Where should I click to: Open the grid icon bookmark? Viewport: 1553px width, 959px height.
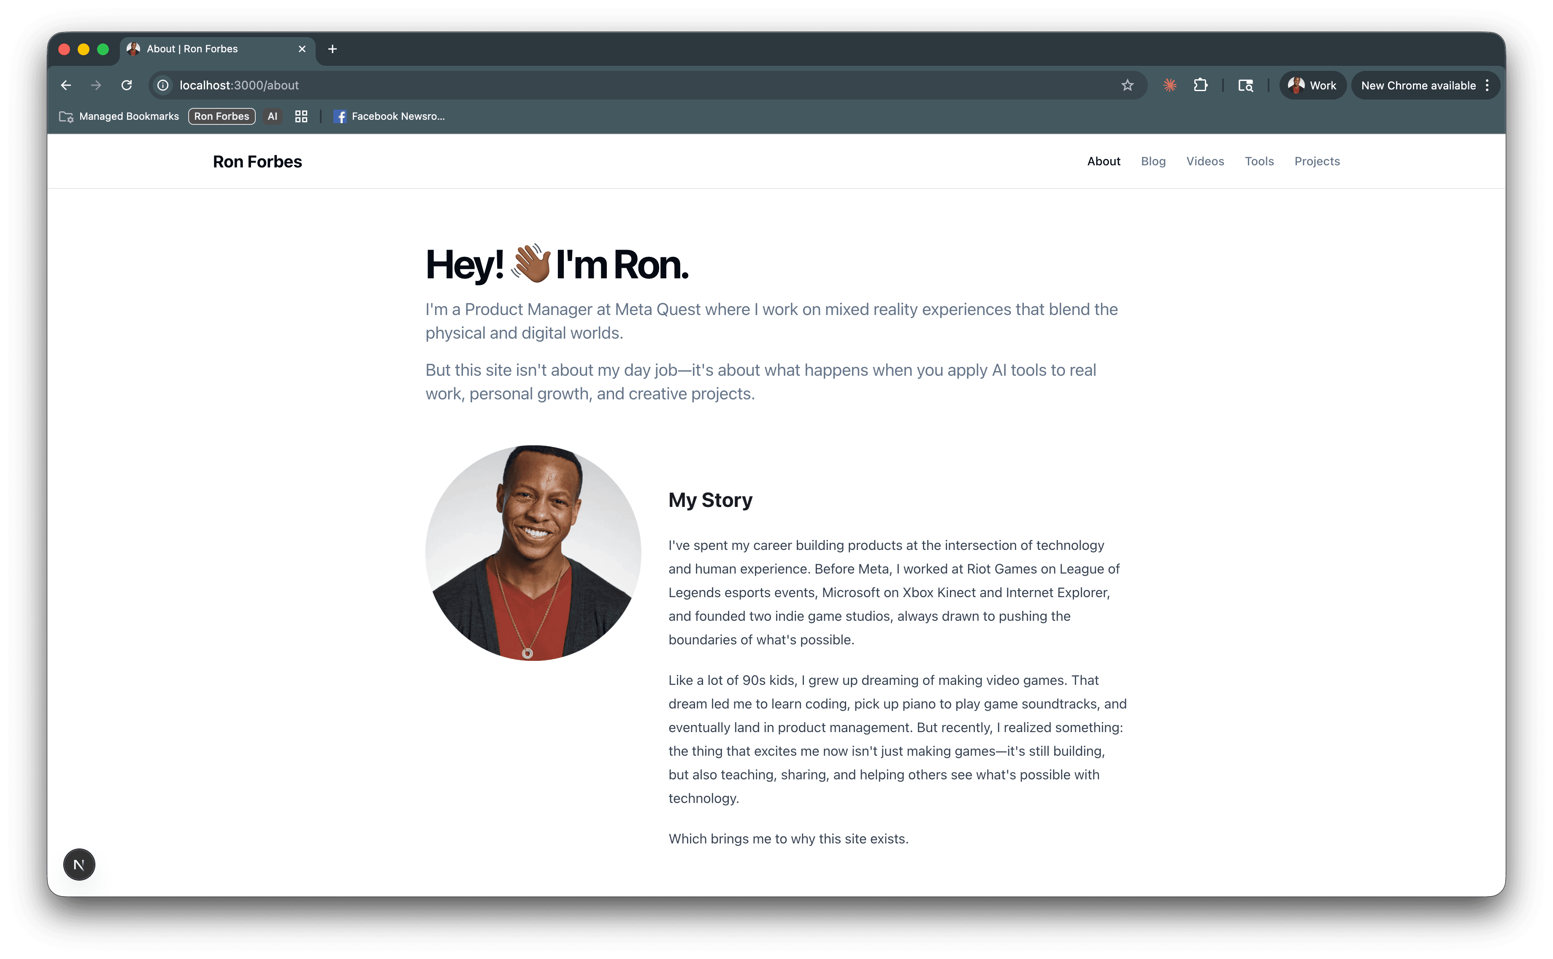coord(301,116)
